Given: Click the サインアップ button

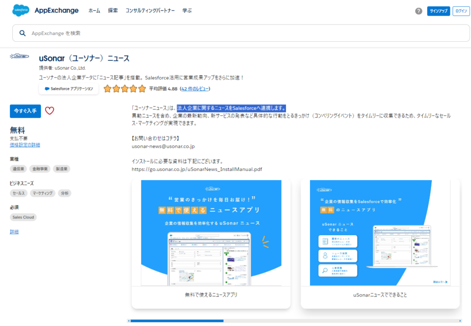Looking at the screenshot, I should click(438, 11).
